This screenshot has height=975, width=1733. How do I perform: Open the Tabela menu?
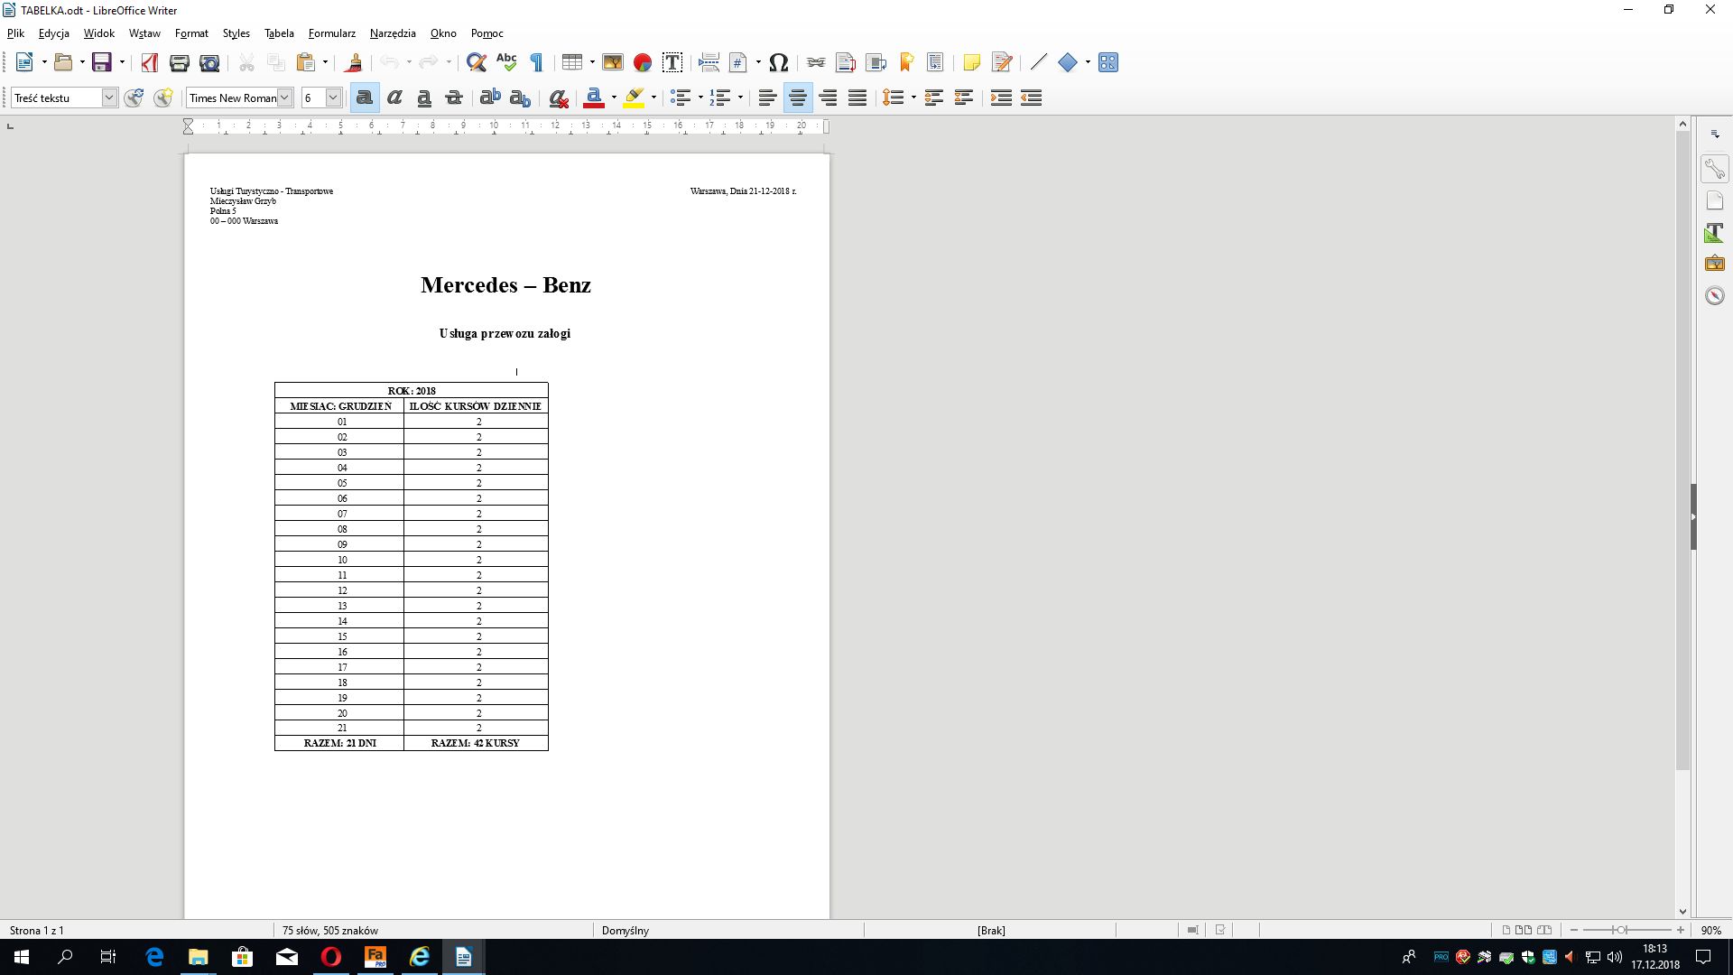279,33
